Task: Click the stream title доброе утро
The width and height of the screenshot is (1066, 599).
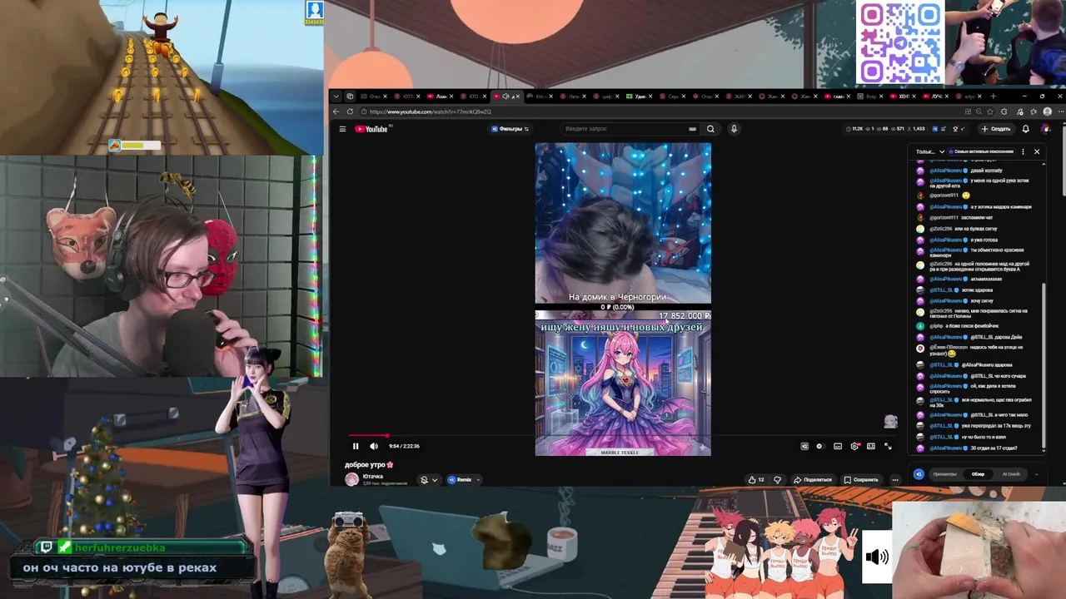Action: point(369,465)
